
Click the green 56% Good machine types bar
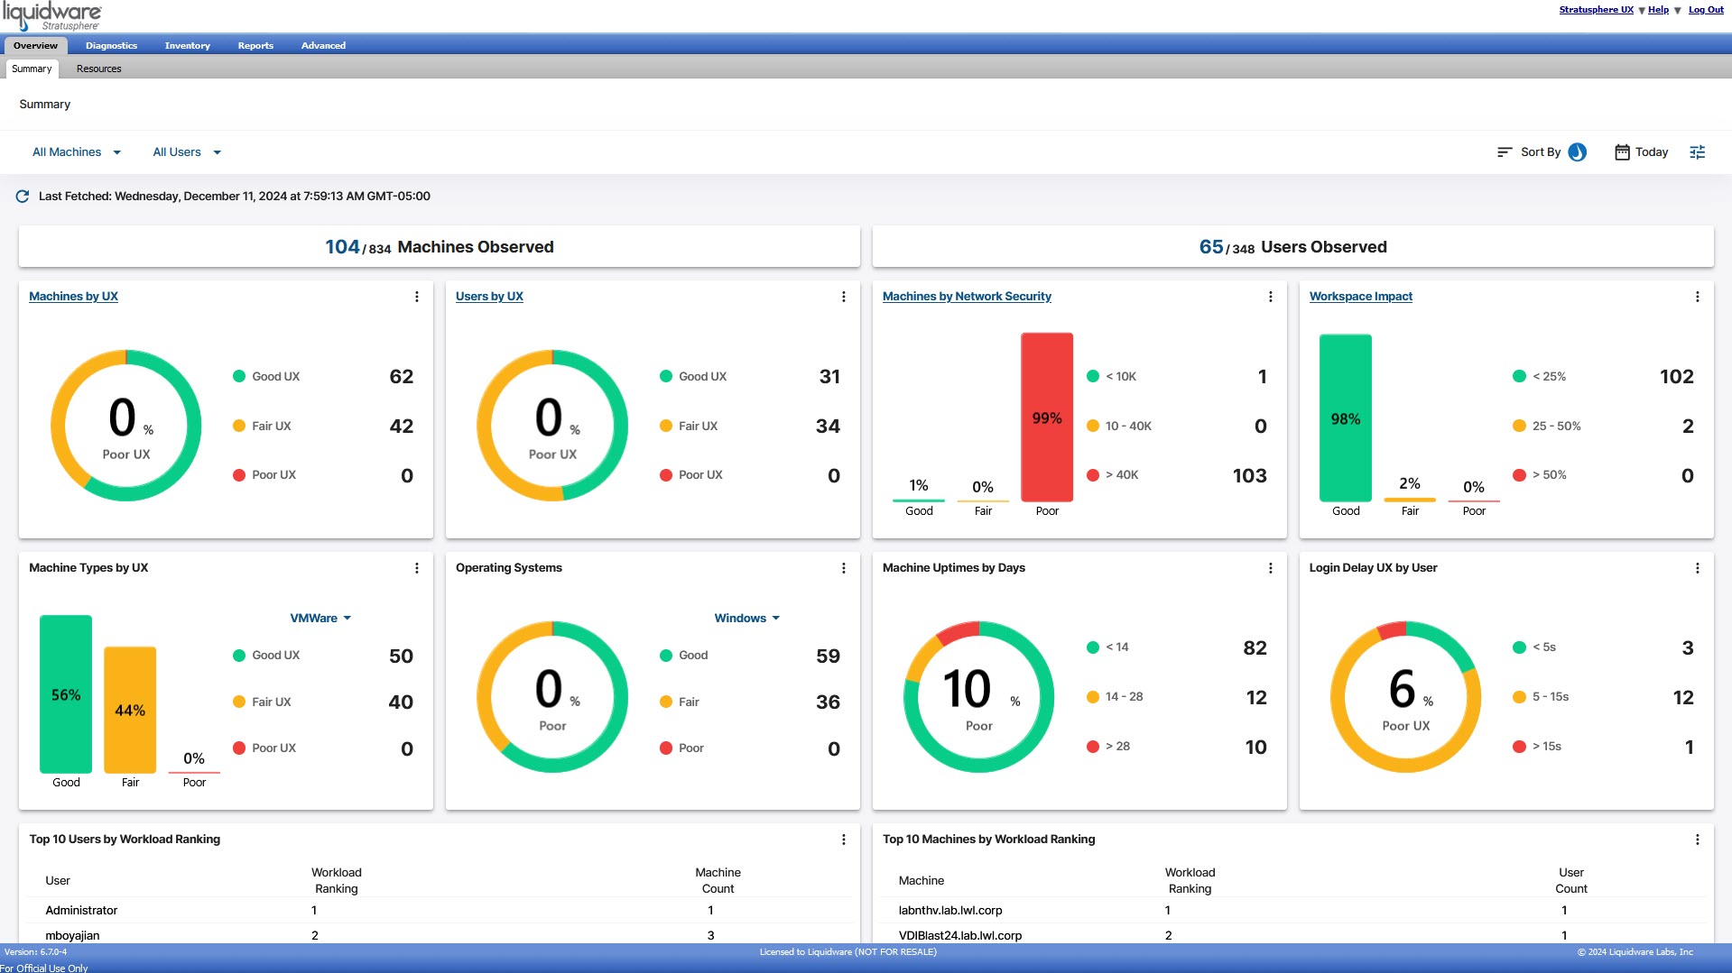[66, 694]
